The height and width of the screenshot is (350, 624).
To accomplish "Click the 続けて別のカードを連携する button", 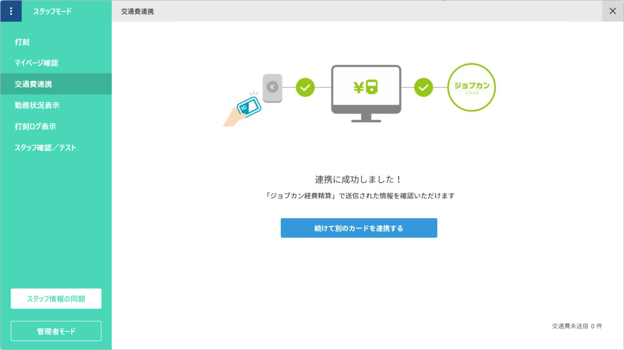I will 359,228.
